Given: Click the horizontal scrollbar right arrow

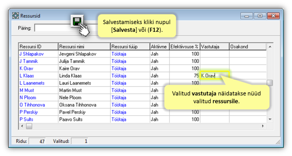Looking at the screenshot, I should pos(263,126).
